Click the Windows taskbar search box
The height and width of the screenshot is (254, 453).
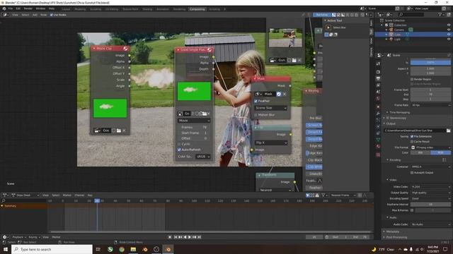52,249
